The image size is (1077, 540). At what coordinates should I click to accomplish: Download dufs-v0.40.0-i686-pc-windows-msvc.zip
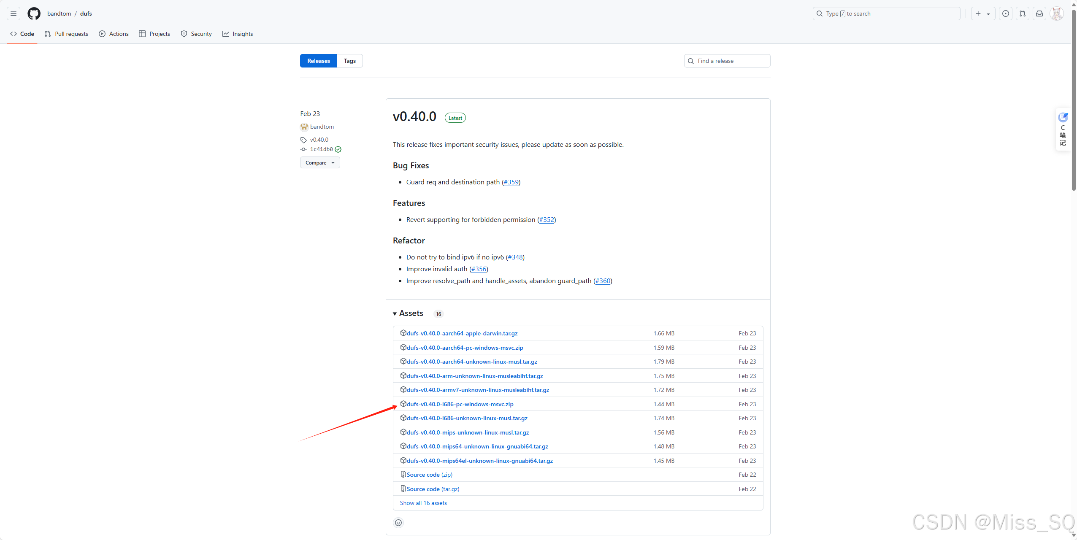coord(460,404)
